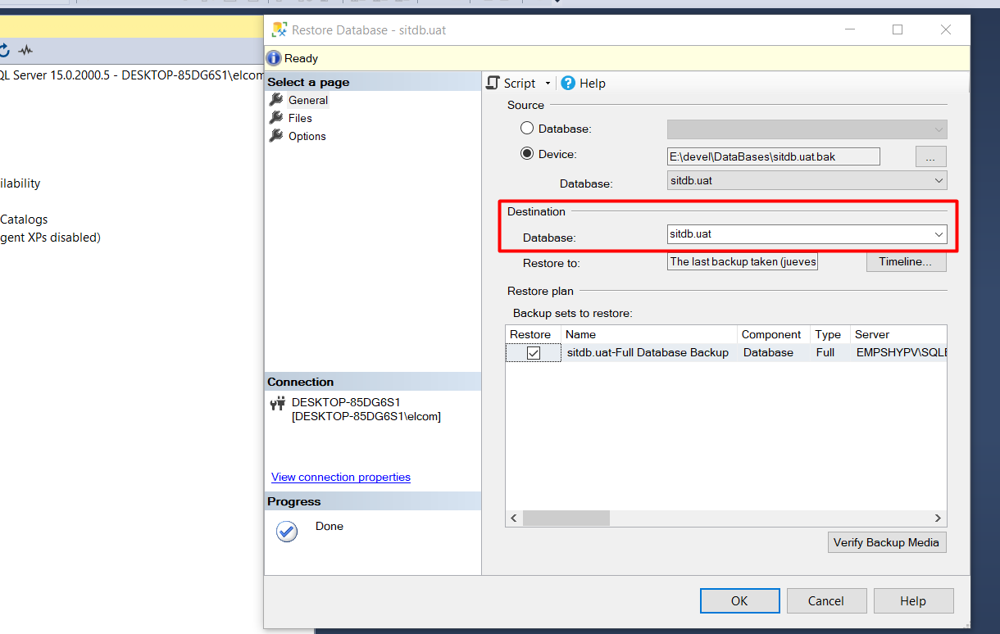Click the device path browse ellipsis button

pos(930,156)
